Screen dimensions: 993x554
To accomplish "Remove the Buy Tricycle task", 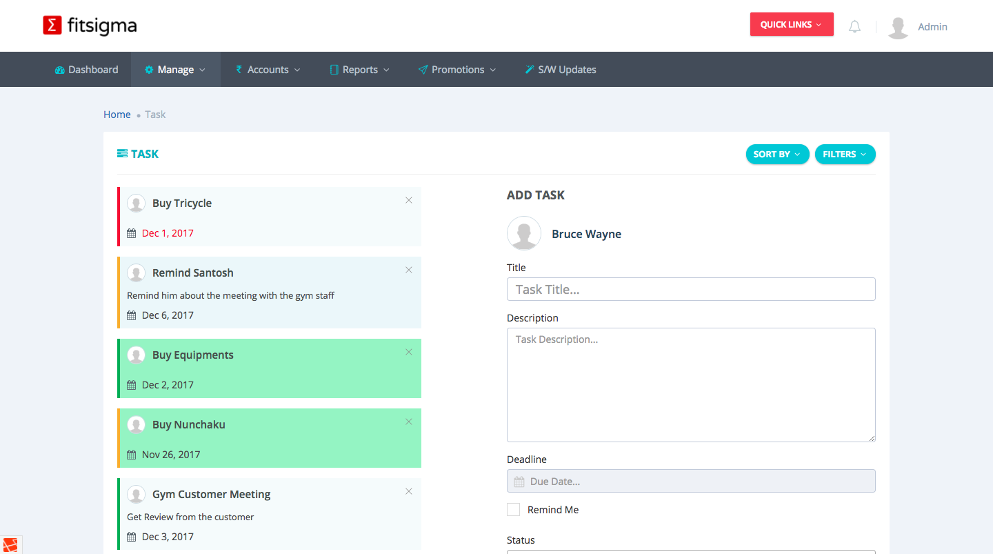I will [409, 200].
